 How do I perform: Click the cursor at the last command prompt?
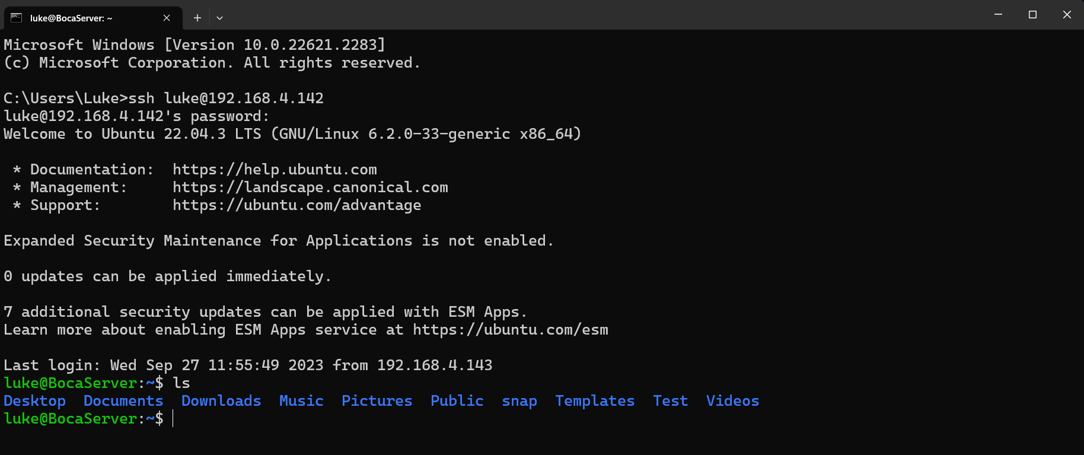173,419
